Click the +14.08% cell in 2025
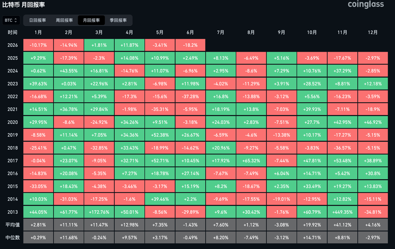395x249 pixels. (x=129, y=58)
